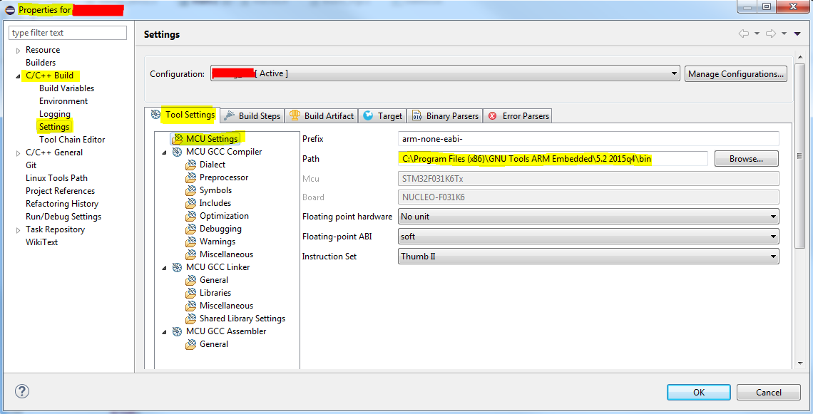The image size is (813, 414).
Task: Collapse the MCU GCC Linker node
Action: coord(165,267)
